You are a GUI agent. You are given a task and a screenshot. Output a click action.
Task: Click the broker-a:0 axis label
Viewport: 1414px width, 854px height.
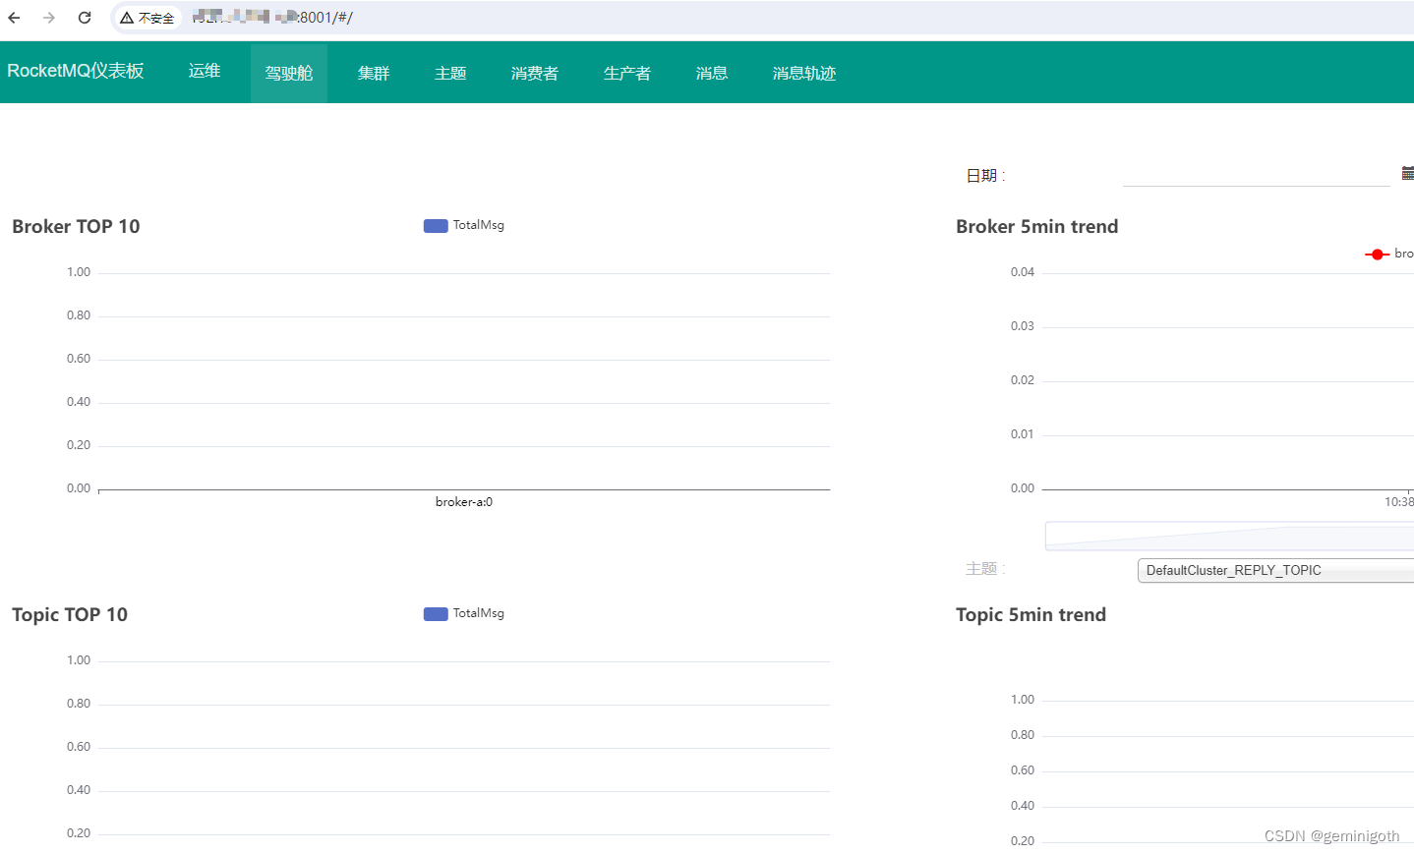point(464,502)
